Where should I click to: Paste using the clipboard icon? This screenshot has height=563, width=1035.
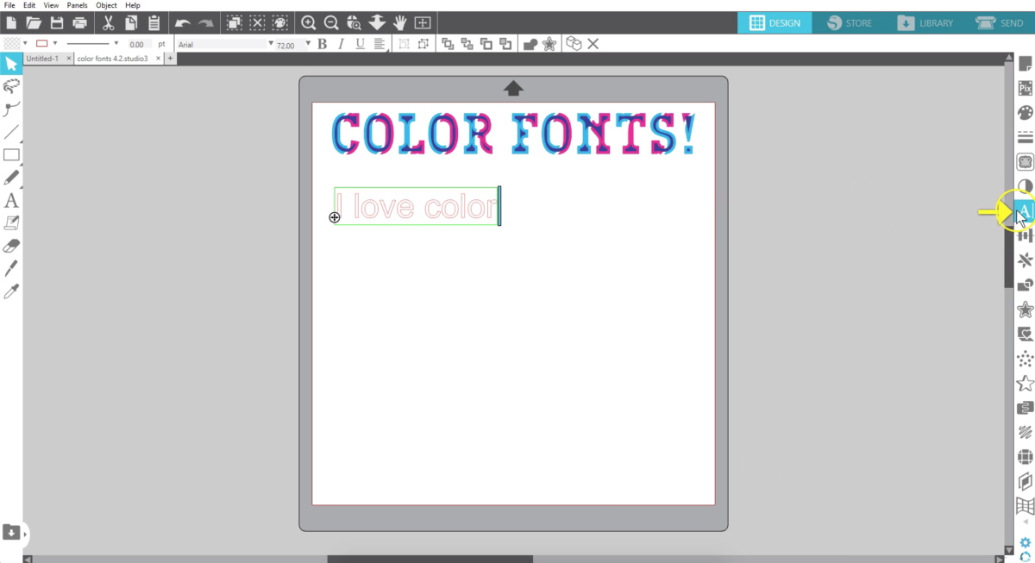(154, 22)
